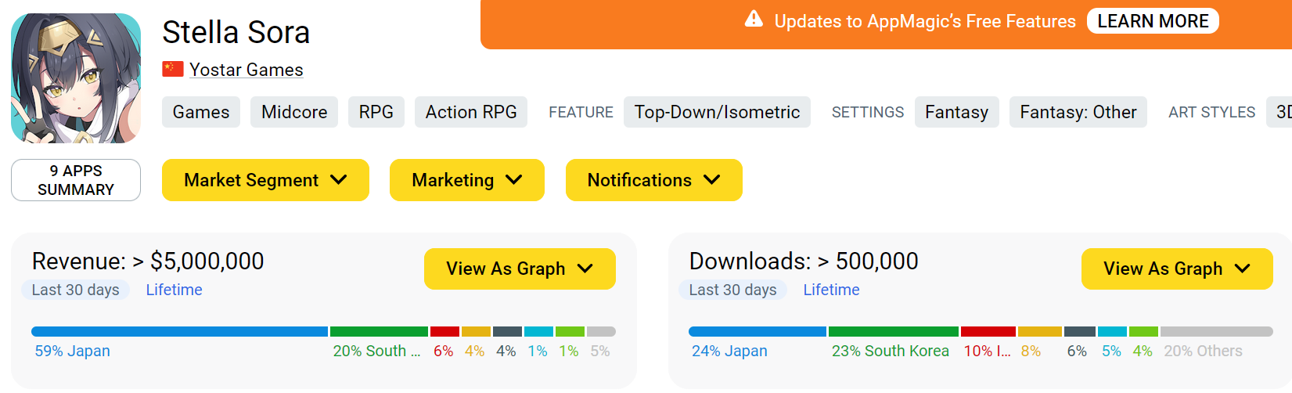
Task: Select the Top-Down/Isometric feature tag
Action: point(717,112)
